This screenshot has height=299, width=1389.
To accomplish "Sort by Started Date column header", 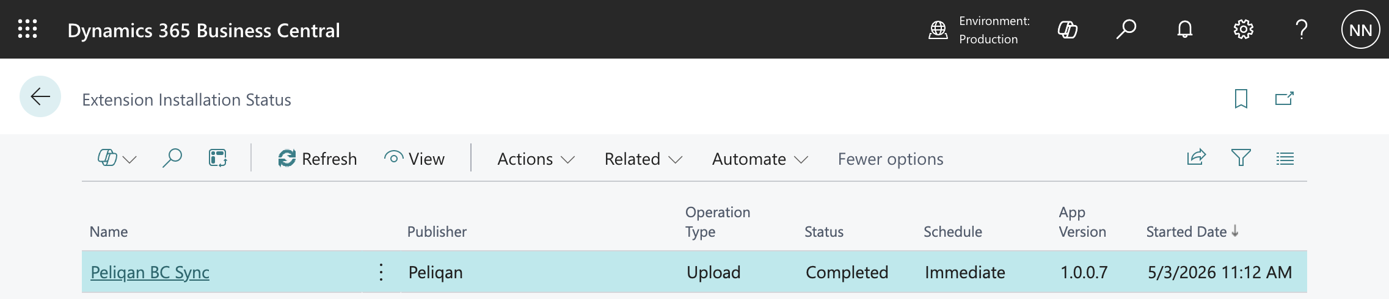I will click(1192, 232).
